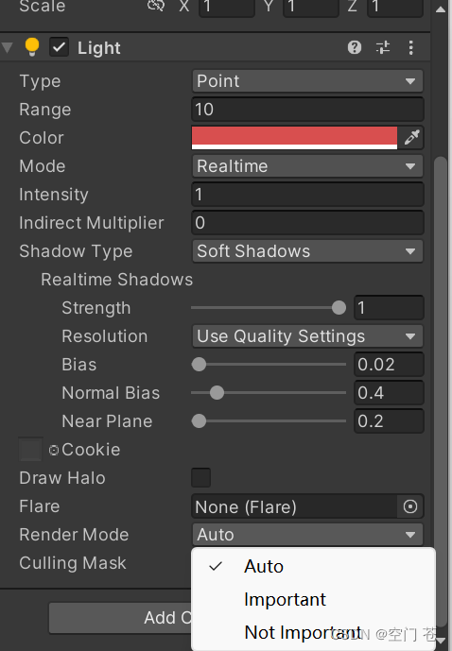Collapse the Light component foldout triangle
Image resolution: width=452 pixels, height=651 pixels.
click(7, 48)
